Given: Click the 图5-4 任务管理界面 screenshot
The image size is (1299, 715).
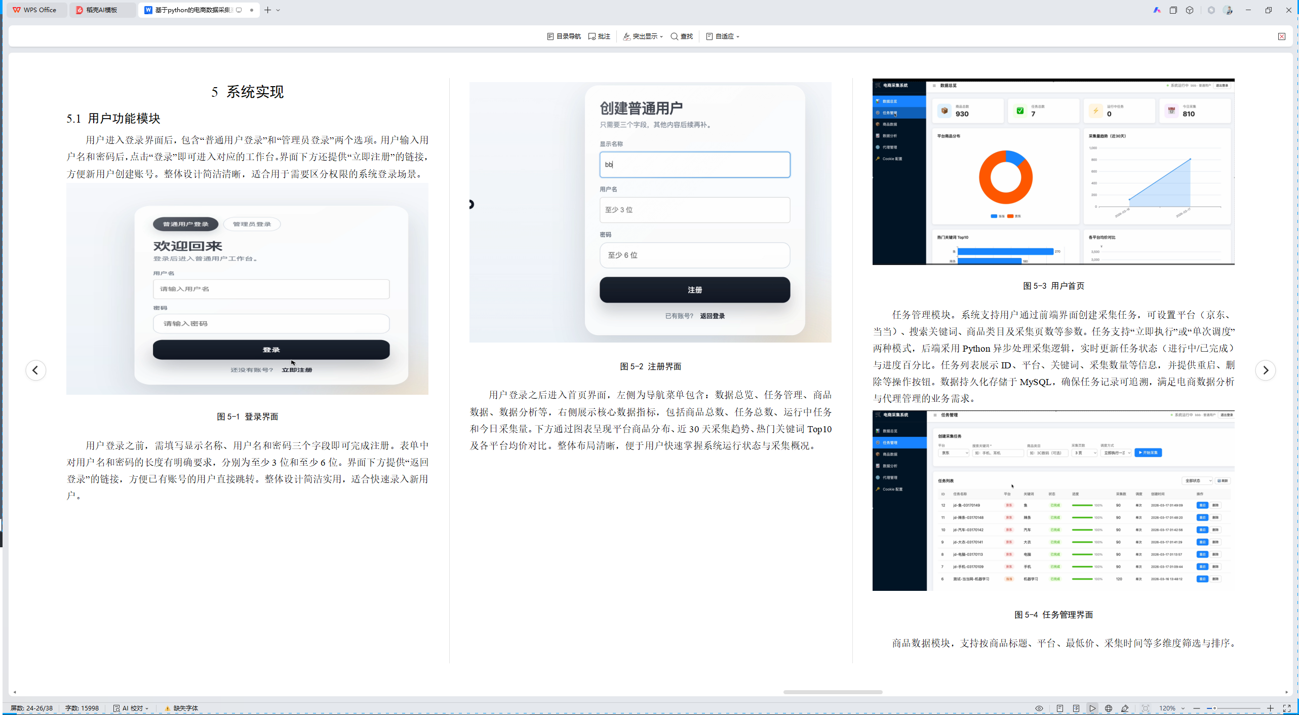Looking at the screenshot, I should coord(1053,500).
